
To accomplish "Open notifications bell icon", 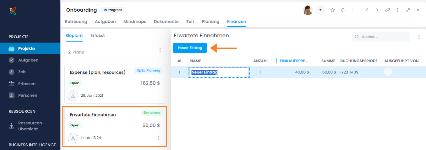I will [x=343, y=10].
